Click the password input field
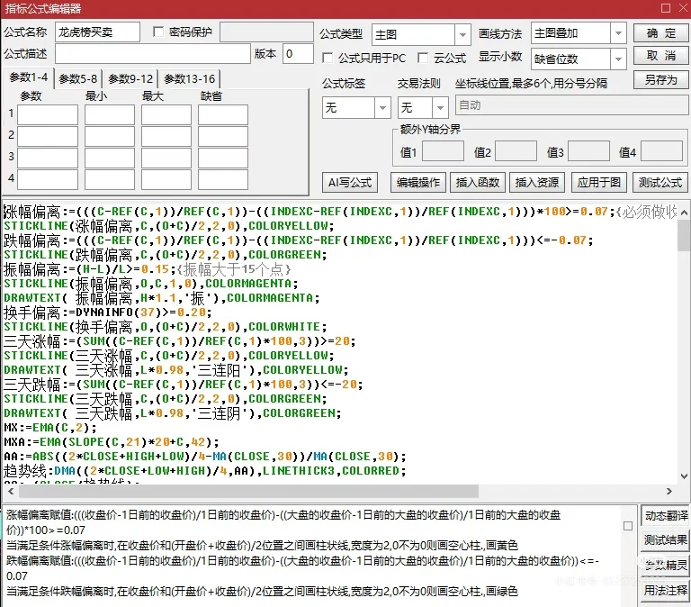The image size is (691, 607). click(266, 32)
